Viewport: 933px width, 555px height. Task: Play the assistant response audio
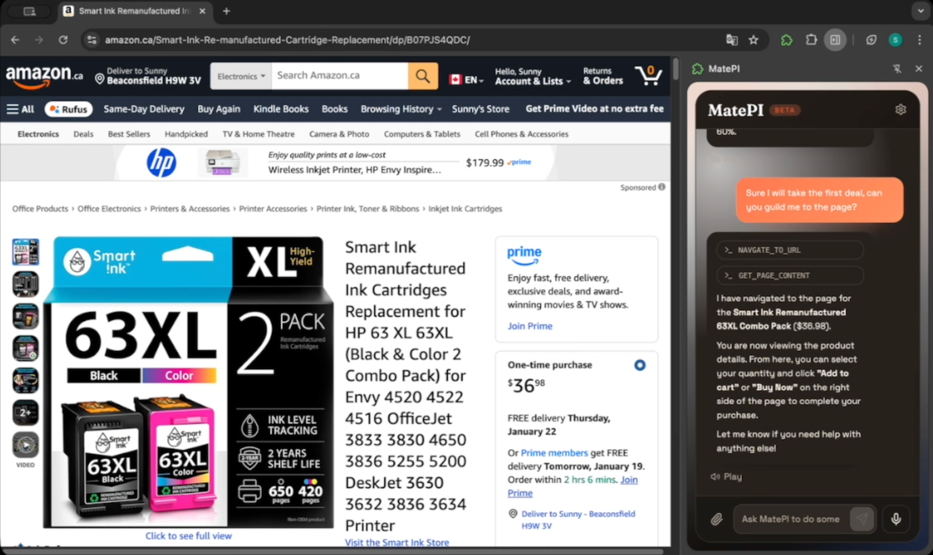726,477
